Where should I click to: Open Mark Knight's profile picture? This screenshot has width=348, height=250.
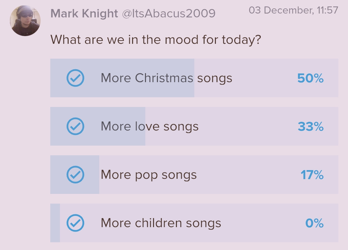pyautogui.click(x=25, y=21)
